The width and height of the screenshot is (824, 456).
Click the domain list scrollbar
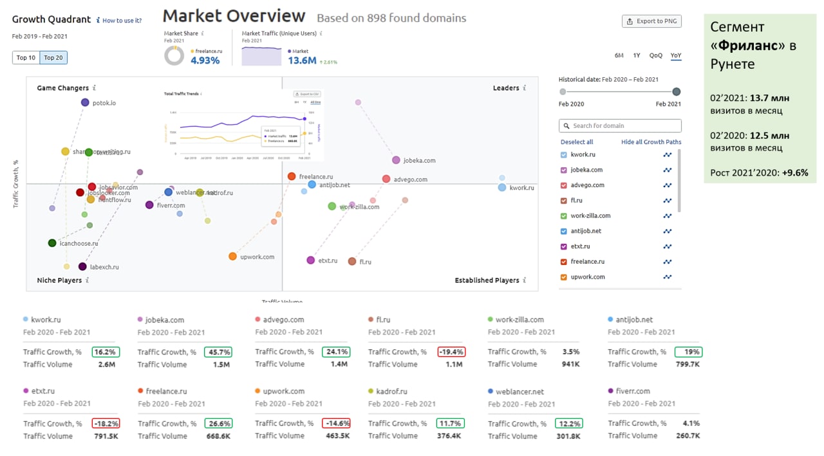(679, 181)
